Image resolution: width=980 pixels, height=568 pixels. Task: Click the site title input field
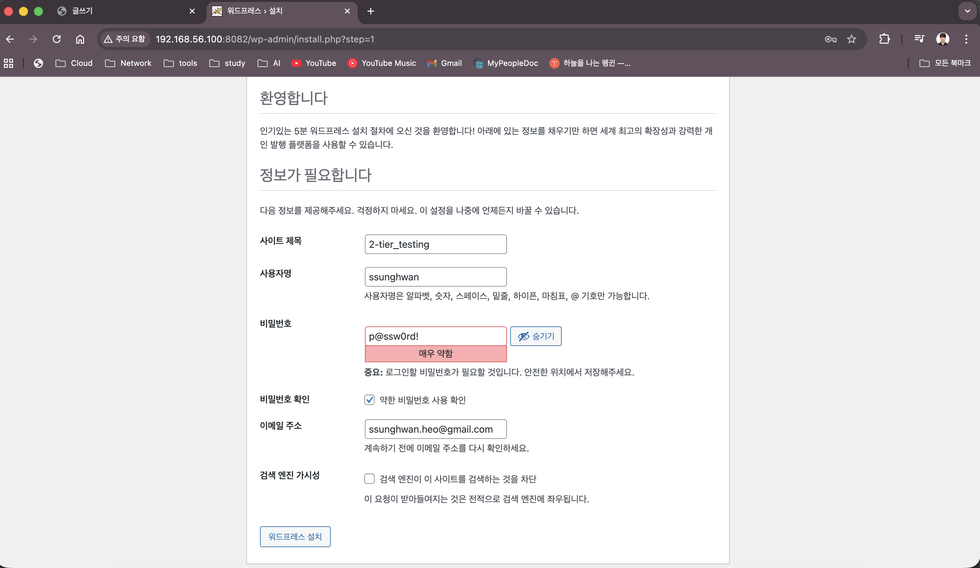point(436,244)
